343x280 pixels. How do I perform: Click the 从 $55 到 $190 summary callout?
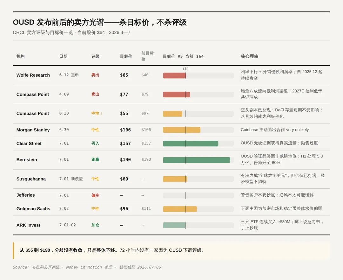pyautogui.click(x=172, y=251)
